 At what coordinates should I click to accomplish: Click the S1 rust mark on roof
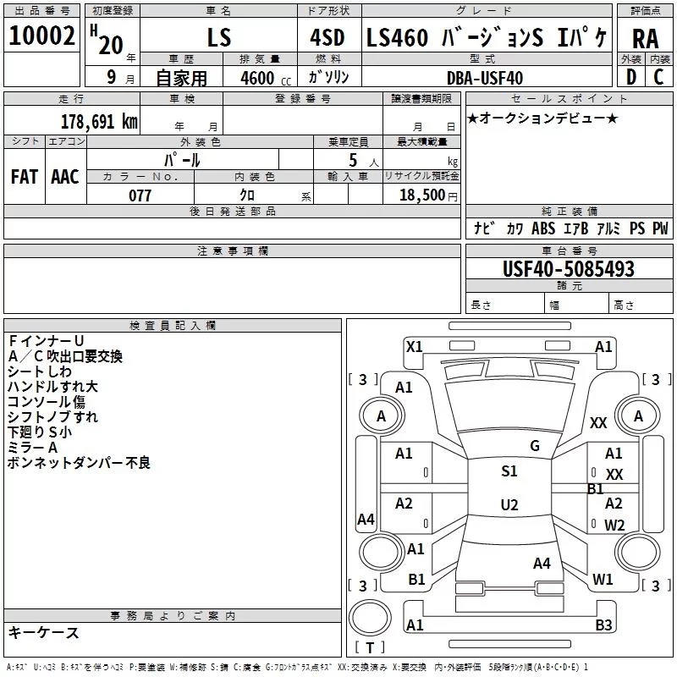click(x=509, y=471)
